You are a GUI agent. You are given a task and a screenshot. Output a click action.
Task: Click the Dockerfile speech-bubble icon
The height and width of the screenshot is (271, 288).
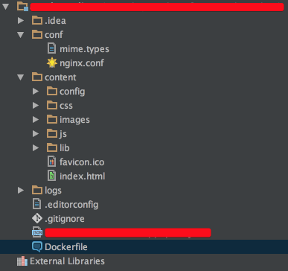37,247
